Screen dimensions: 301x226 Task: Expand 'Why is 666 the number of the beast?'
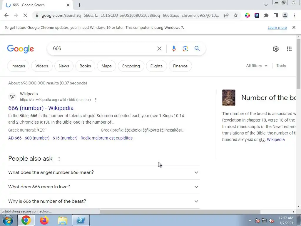pos(104,201)
